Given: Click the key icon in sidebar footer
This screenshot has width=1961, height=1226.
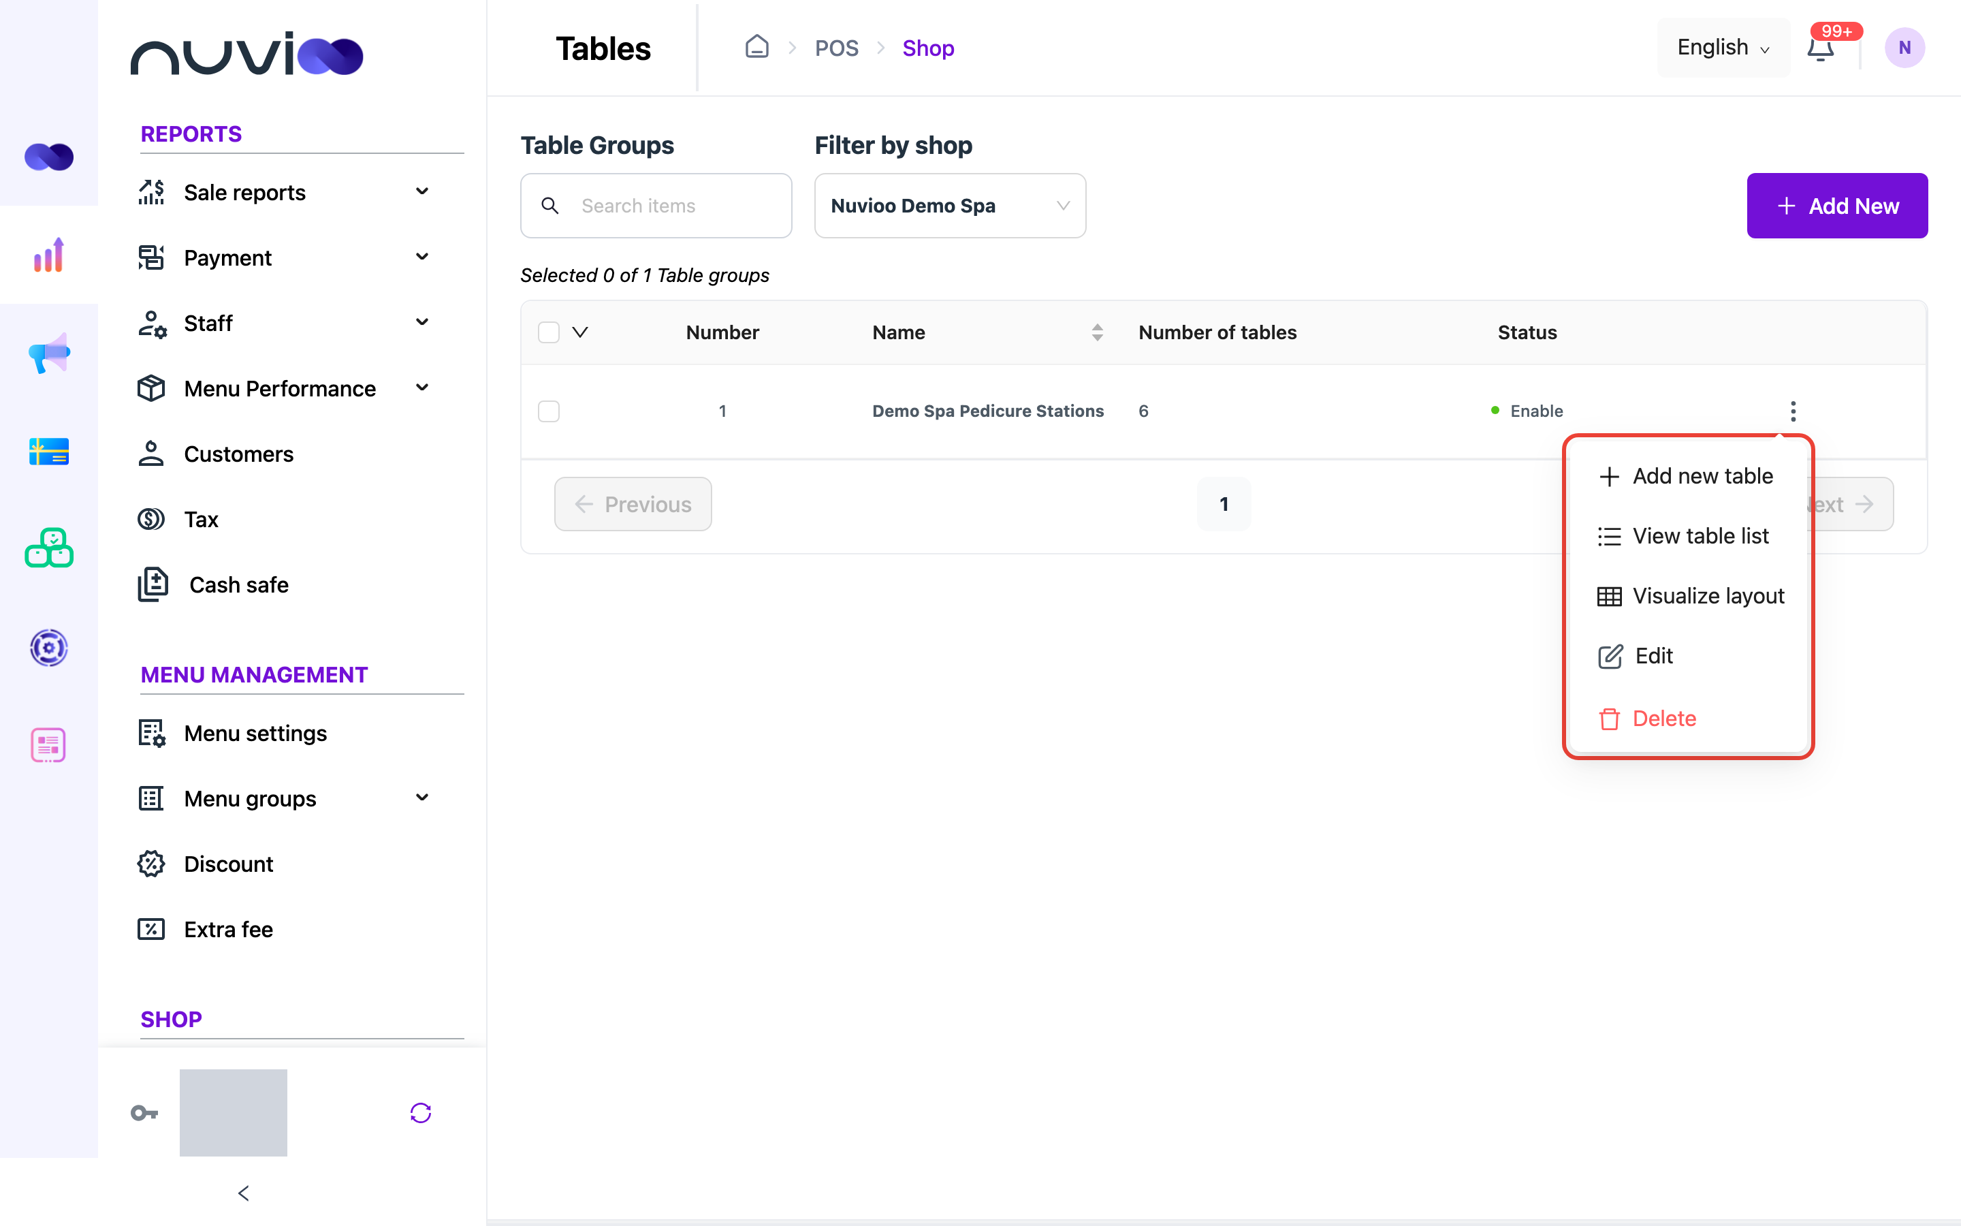Looking at the screenshot, I should click(144, 1112).
